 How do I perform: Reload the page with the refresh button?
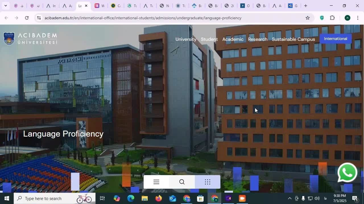27,18
